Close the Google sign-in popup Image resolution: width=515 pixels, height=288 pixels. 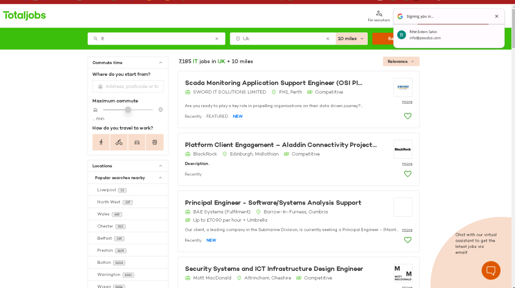pos(496,17)
